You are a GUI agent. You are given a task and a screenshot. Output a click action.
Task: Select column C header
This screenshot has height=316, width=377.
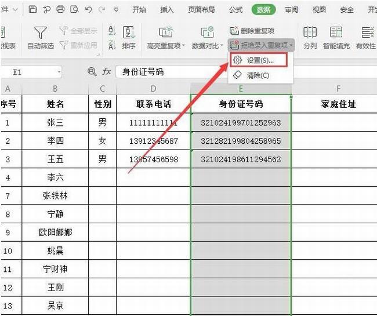103,89
